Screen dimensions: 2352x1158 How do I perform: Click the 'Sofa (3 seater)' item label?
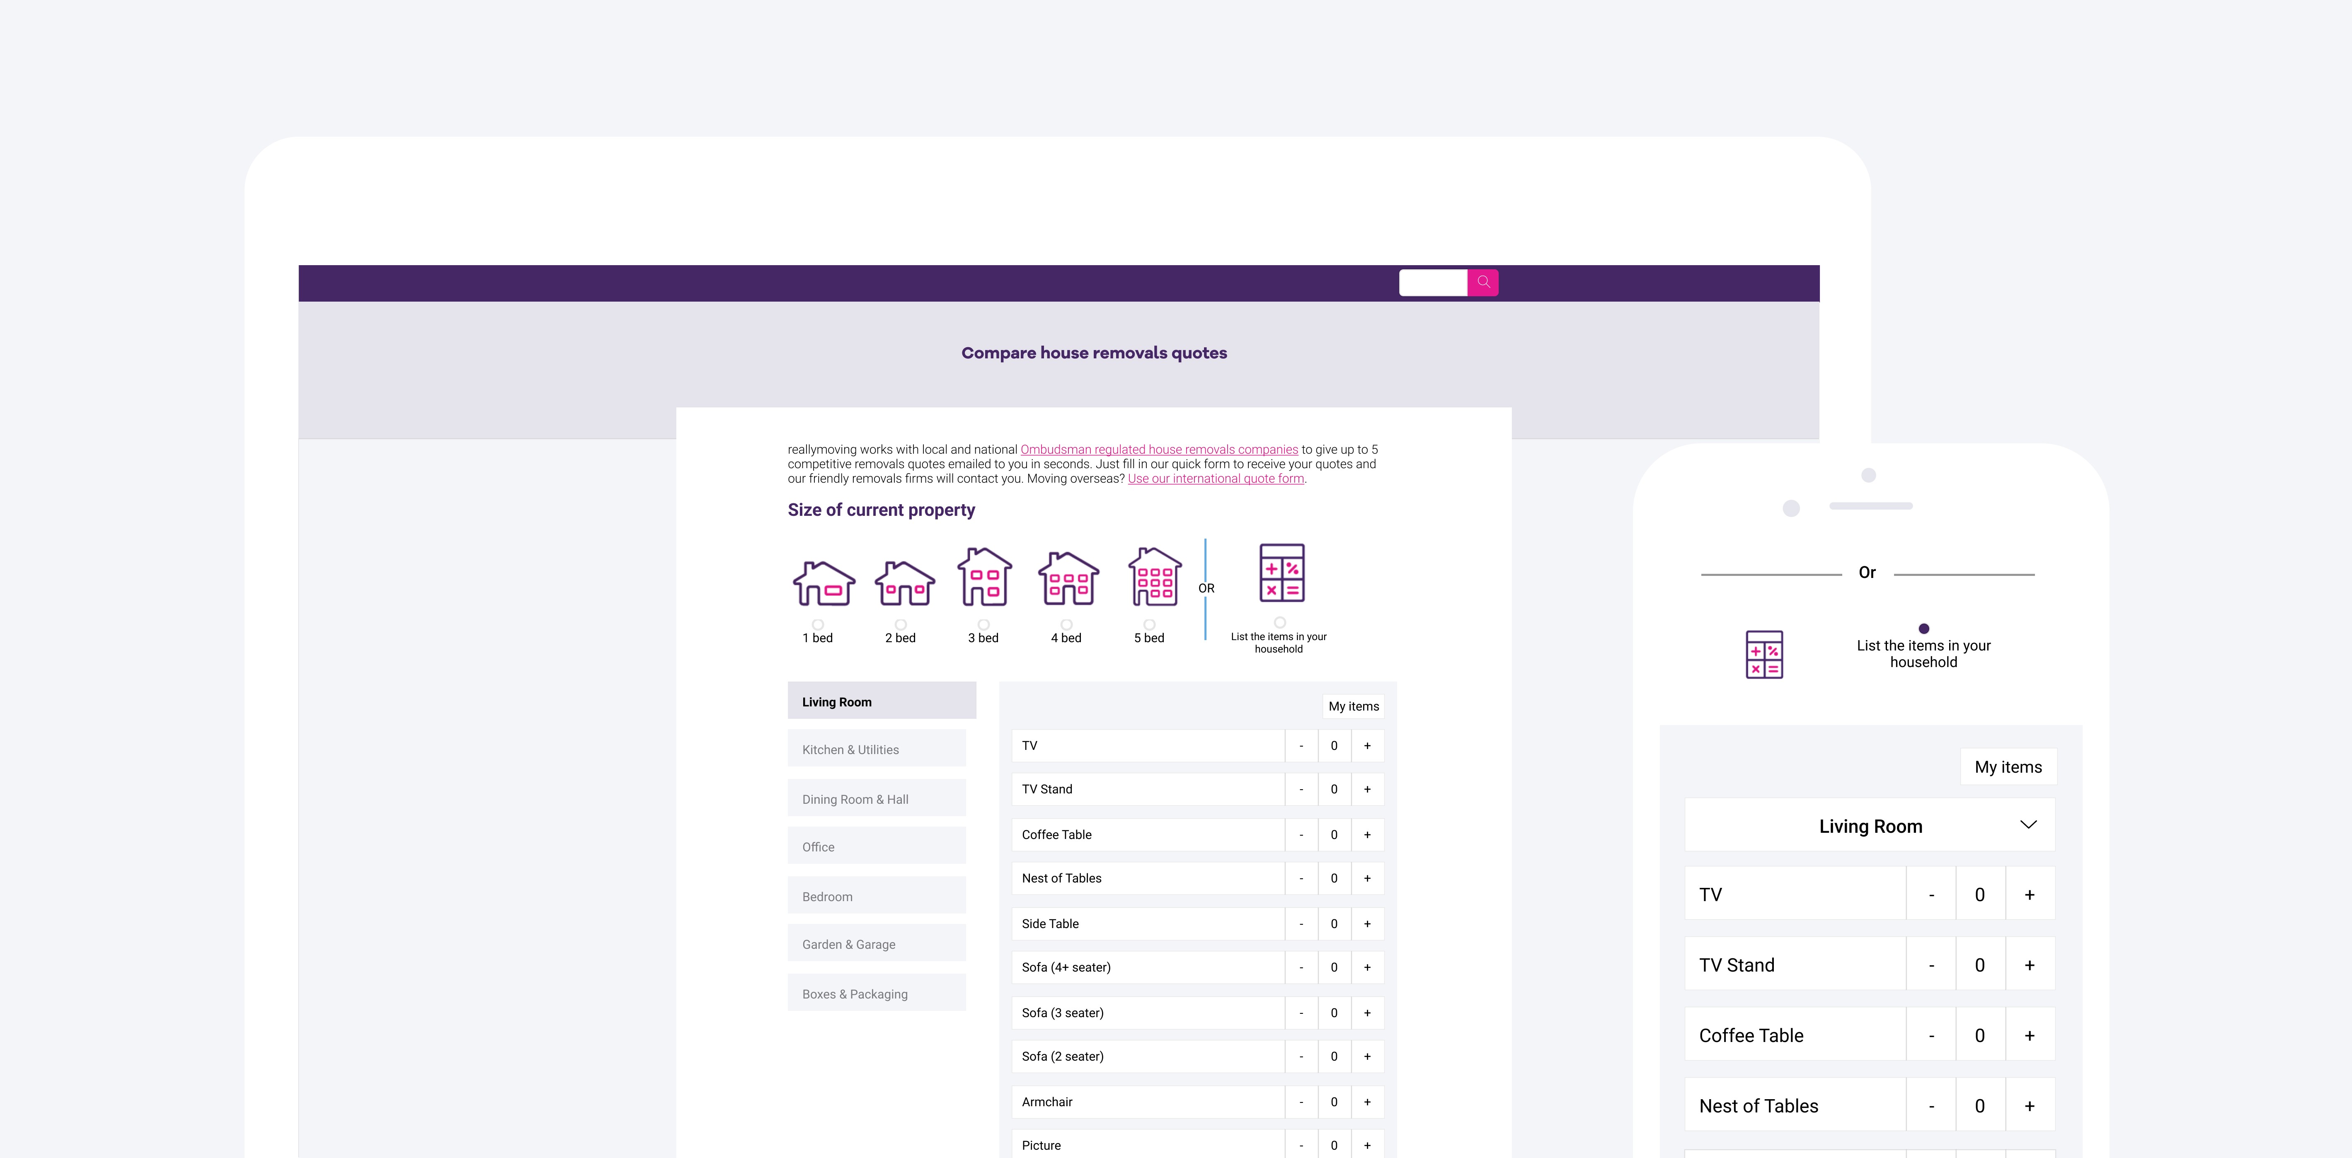click(x=1063, y=1013)
